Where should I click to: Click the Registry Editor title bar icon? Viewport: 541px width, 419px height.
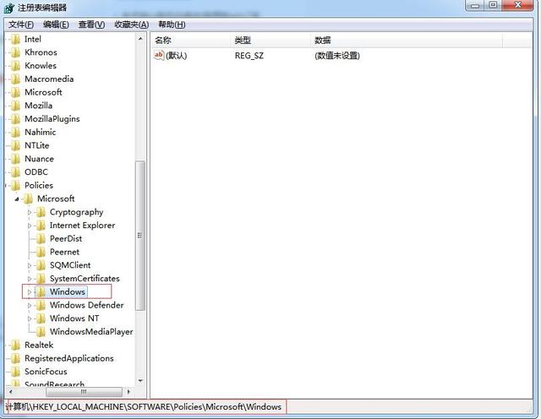tap(9, 8)
